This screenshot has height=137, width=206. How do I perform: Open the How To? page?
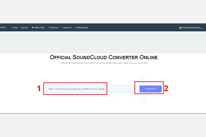pyautogui.click(x=25, y=27)
